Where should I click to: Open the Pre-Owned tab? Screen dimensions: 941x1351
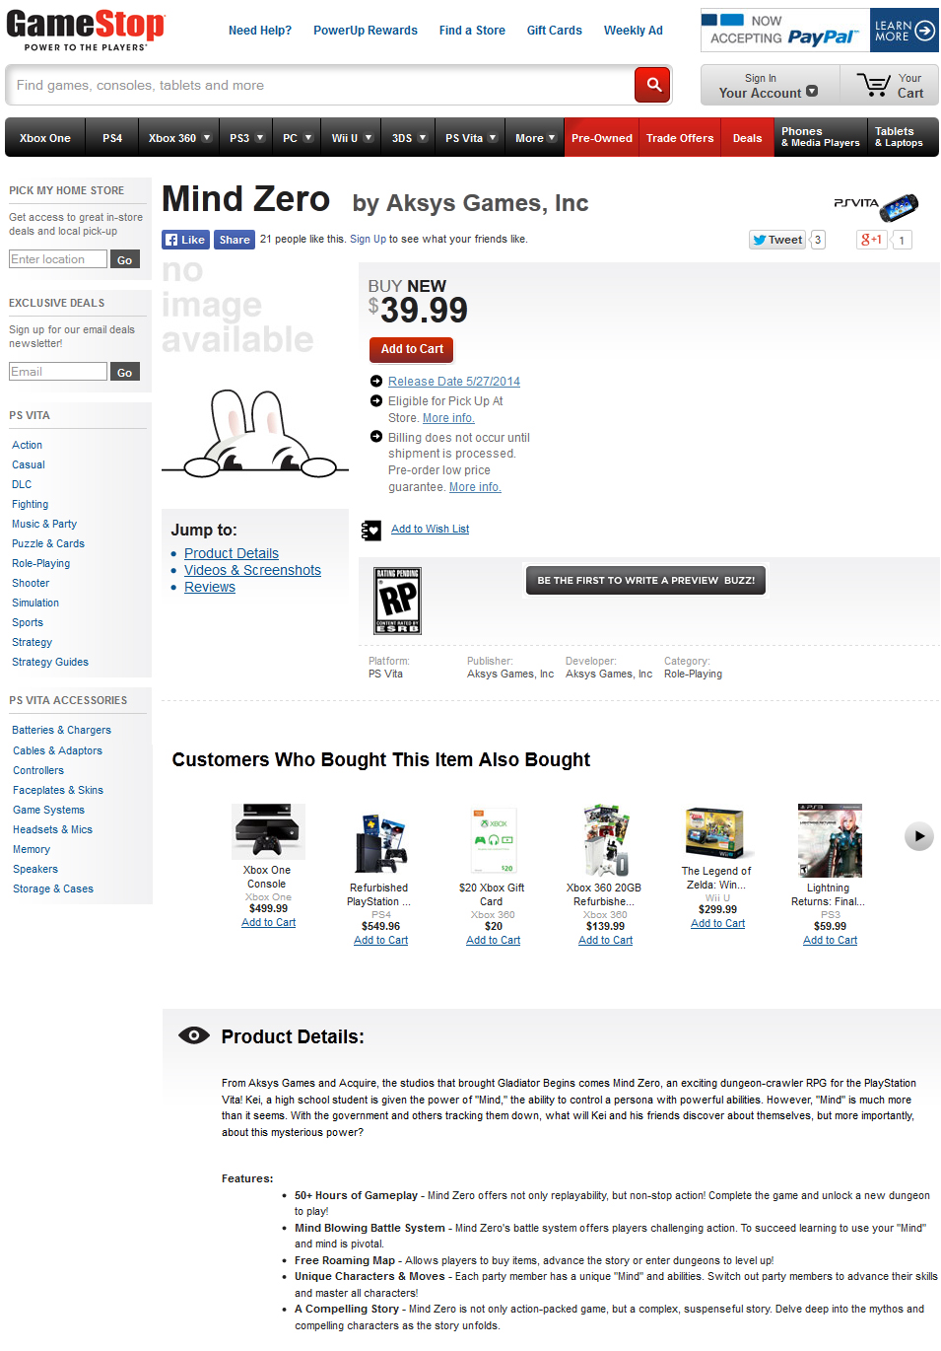(601, 138)
